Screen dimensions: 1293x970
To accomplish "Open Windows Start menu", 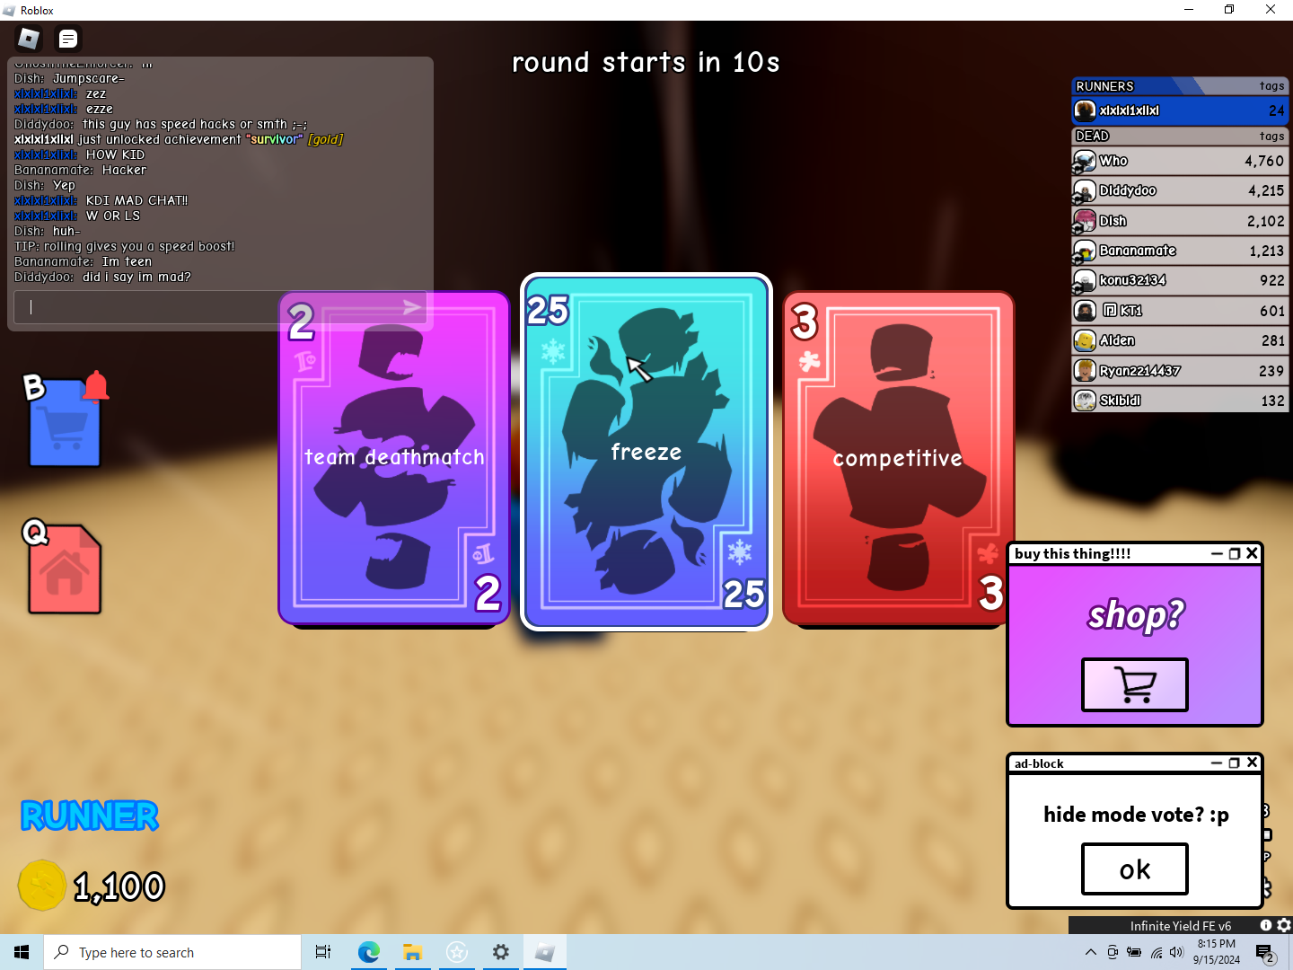I will pyautogui.click(x=22, y=952).
